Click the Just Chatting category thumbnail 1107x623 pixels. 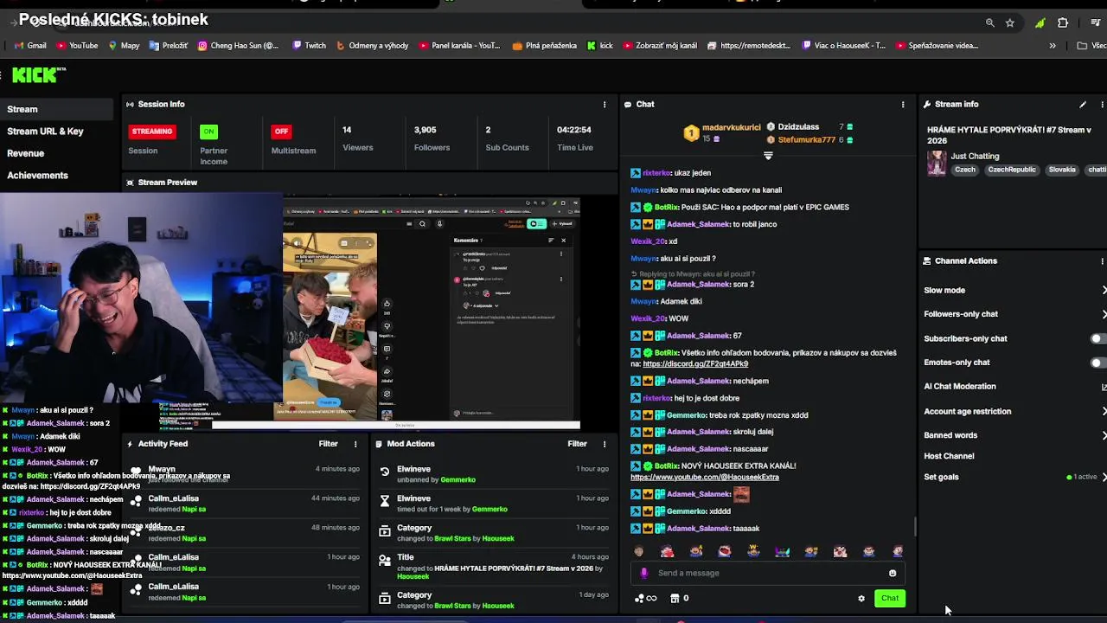(937, 163)
